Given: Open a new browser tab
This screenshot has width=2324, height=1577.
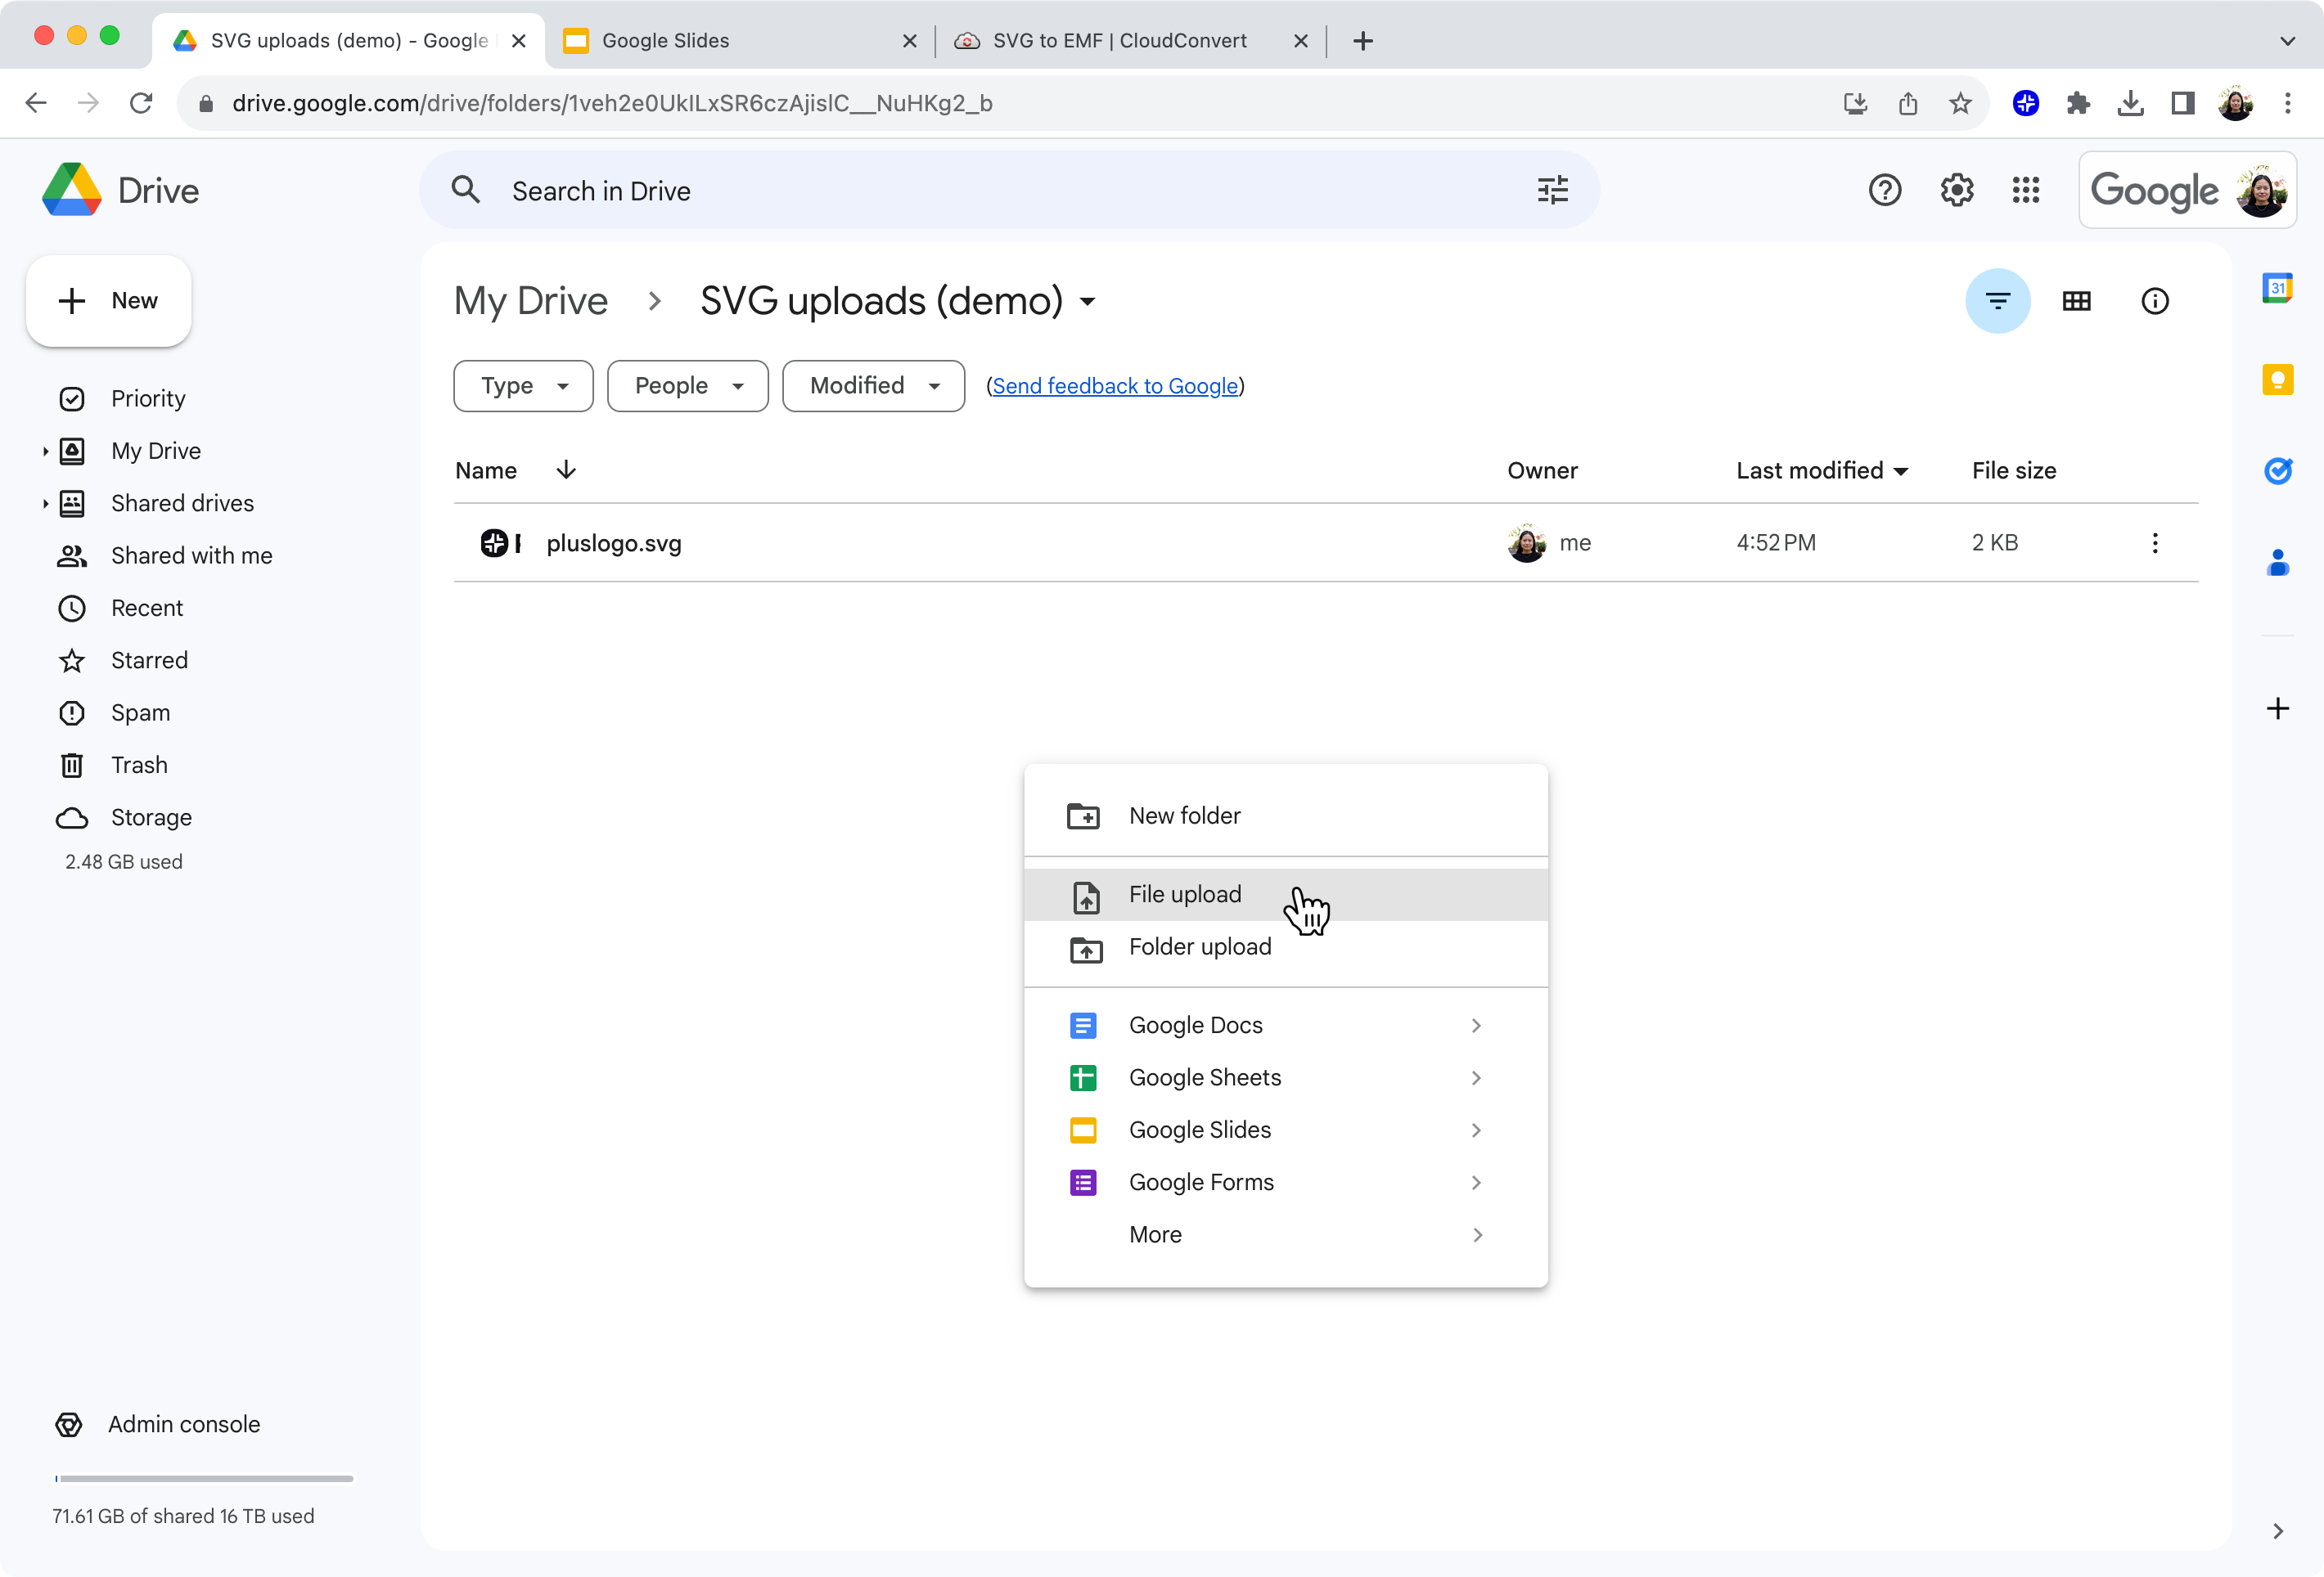Looking at the screenshot, I should 1362,41.
